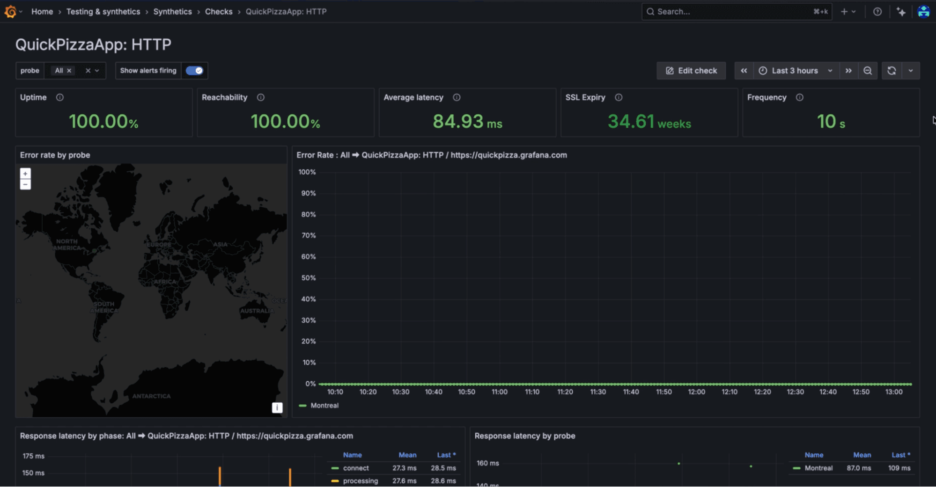This screenshot has width=936, height=487.
Task: Expand the probe dropdown chevron
Action: pos(97,71)
